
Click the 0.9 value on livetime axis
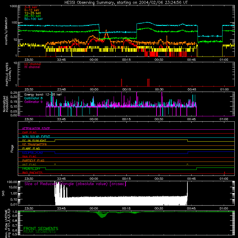click(15, 216)
